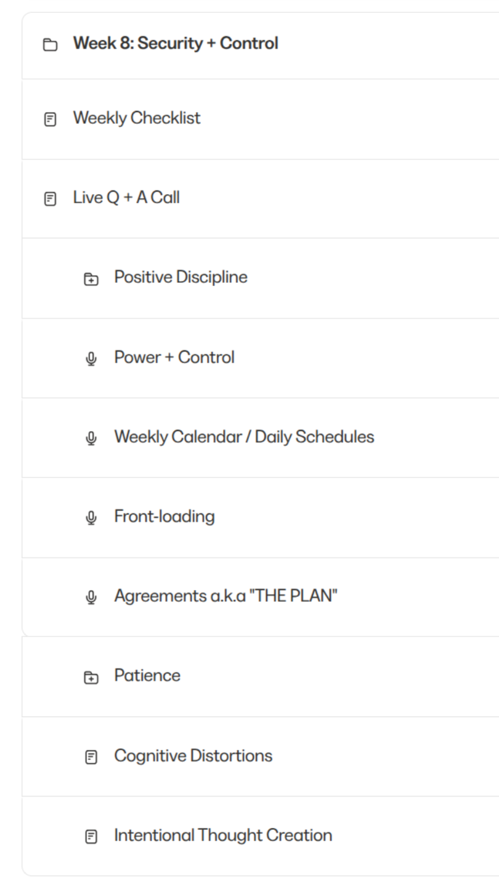Open the Cognitive Distortions lesson

coord(193,755)
